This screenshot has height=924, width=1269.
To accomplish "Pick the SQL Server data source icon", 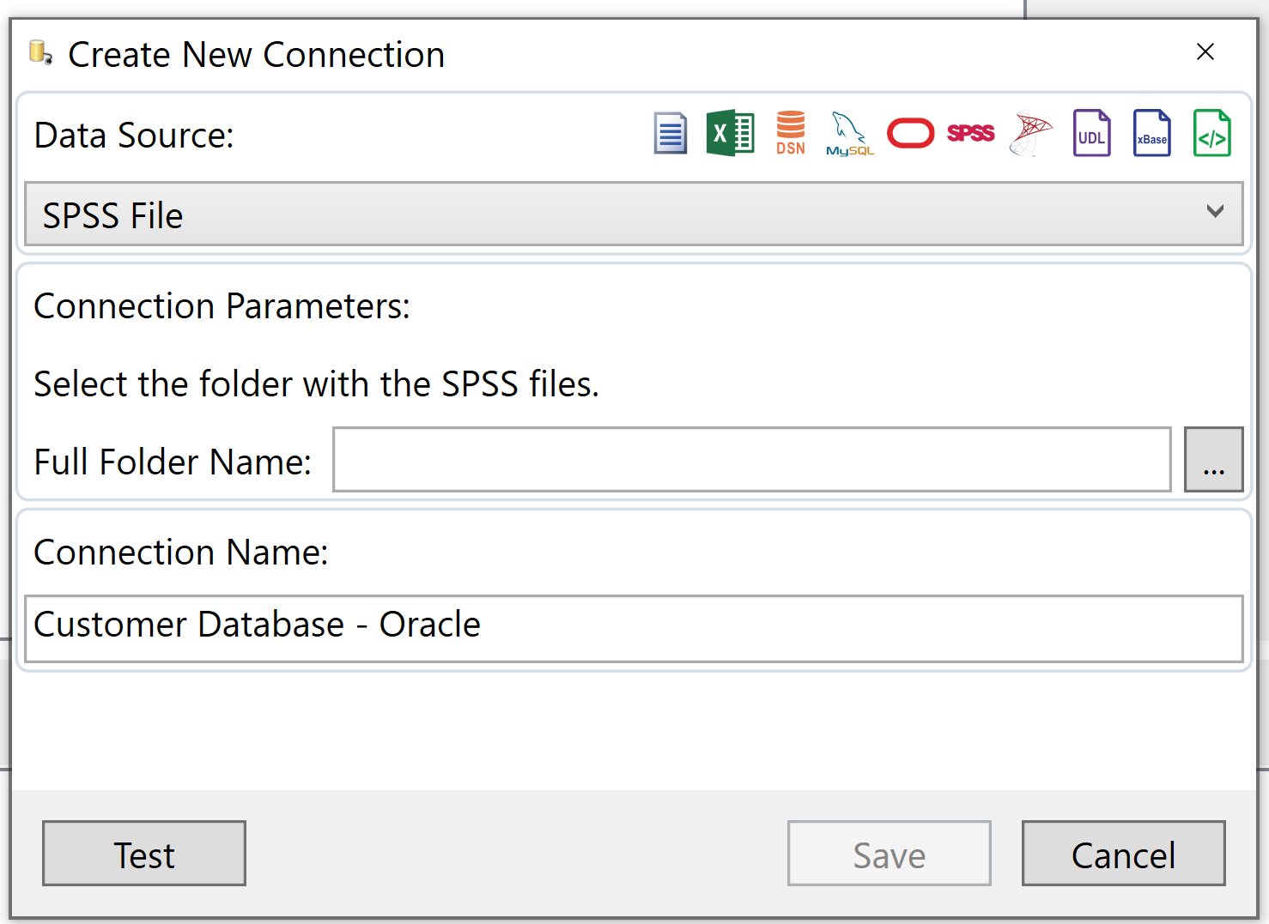I will coord(1030,133).
